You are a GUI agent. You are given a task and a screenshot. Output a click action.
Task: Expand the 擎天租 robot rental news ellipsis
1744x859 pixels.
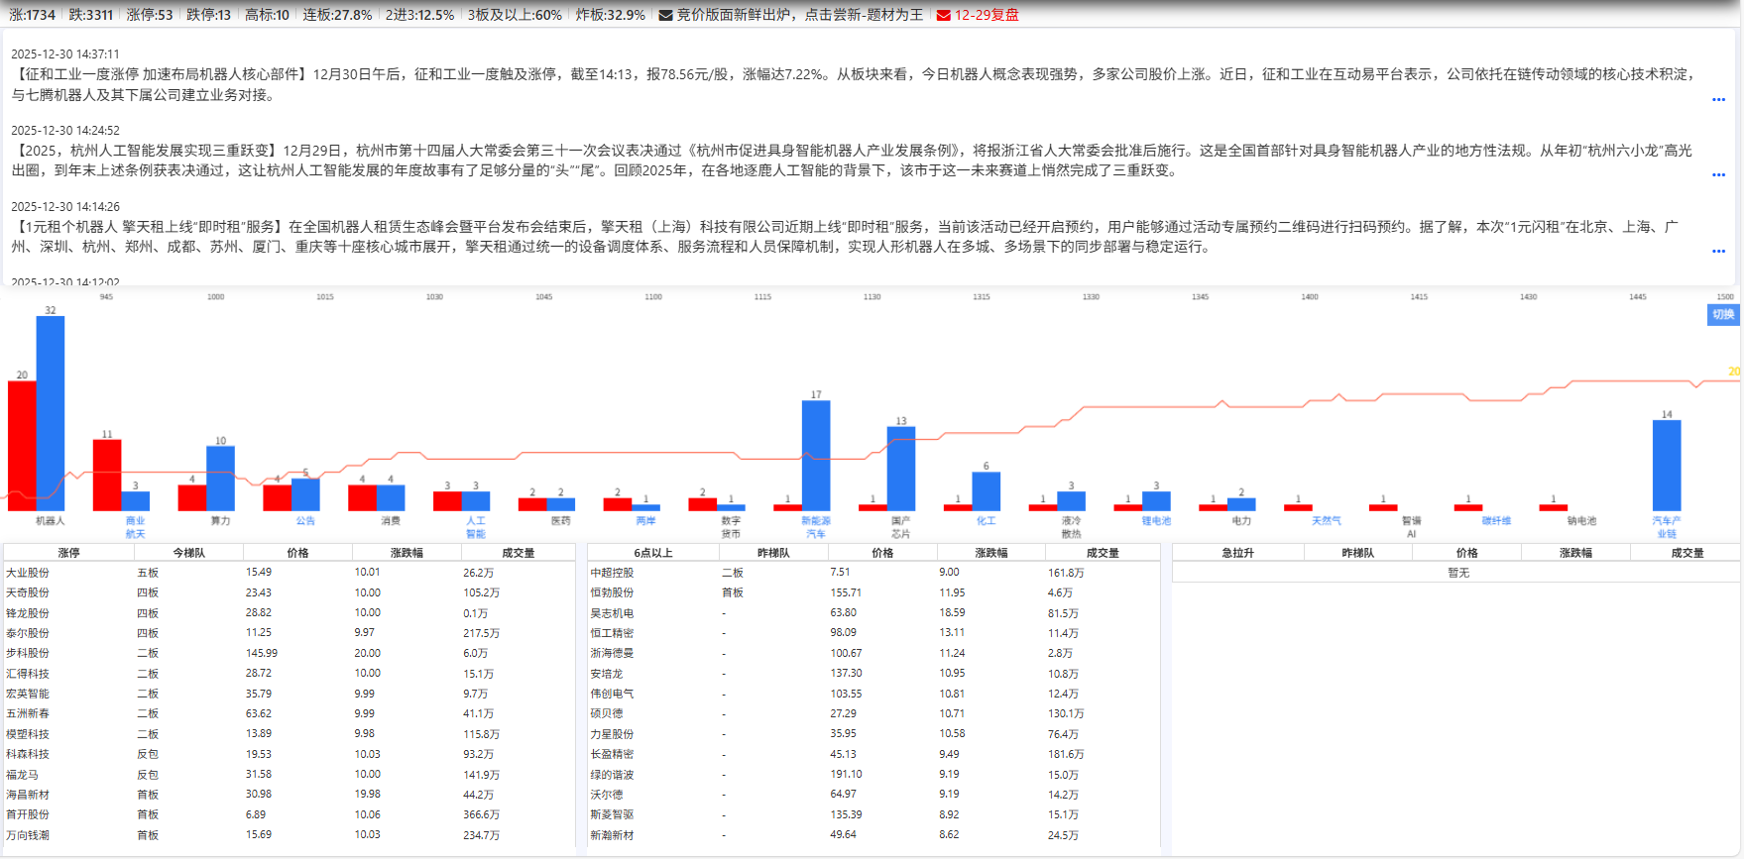(1718, 251)
